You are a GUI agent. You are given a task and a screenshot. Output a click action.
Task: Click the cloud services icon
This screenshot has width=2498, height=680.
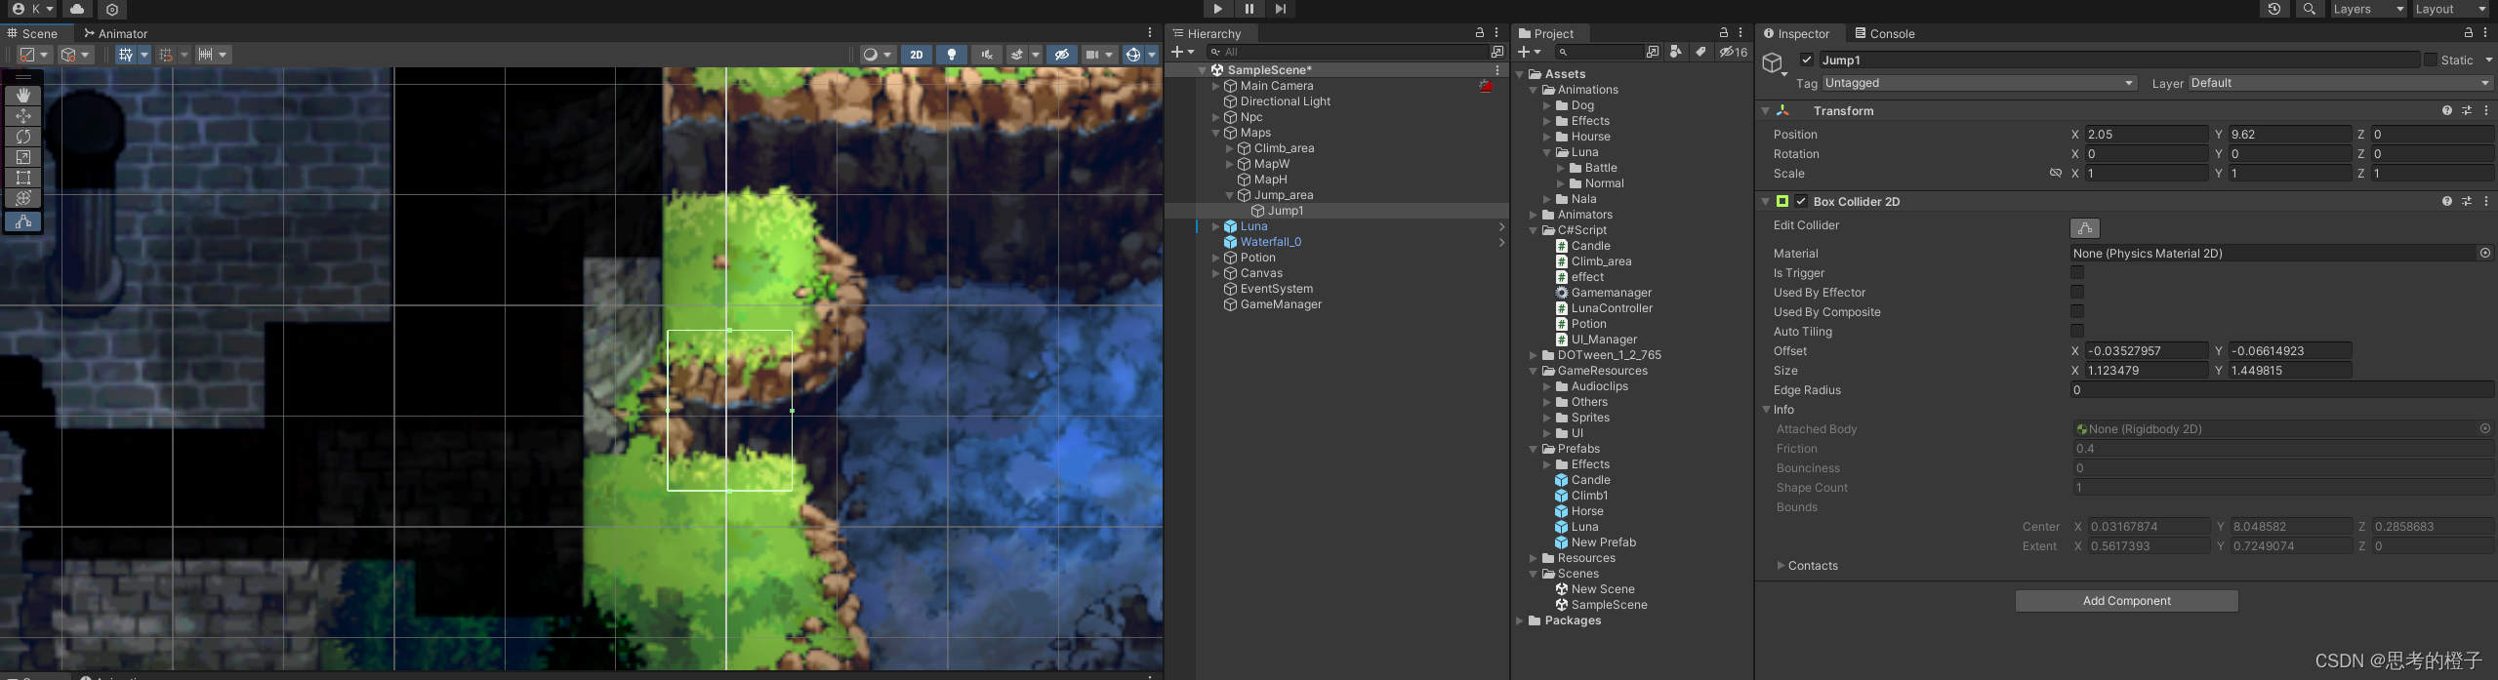(x=77, y=9)
